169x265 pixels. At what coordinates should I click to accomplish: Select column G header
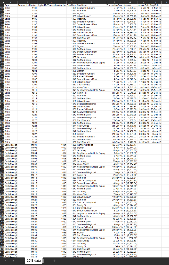click(x=130, y=2)
